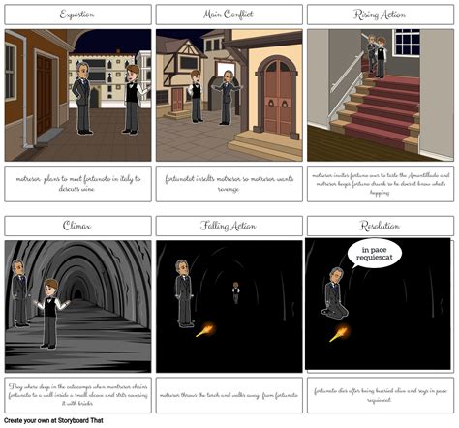Click the Falling Action title box

point(229,226)
